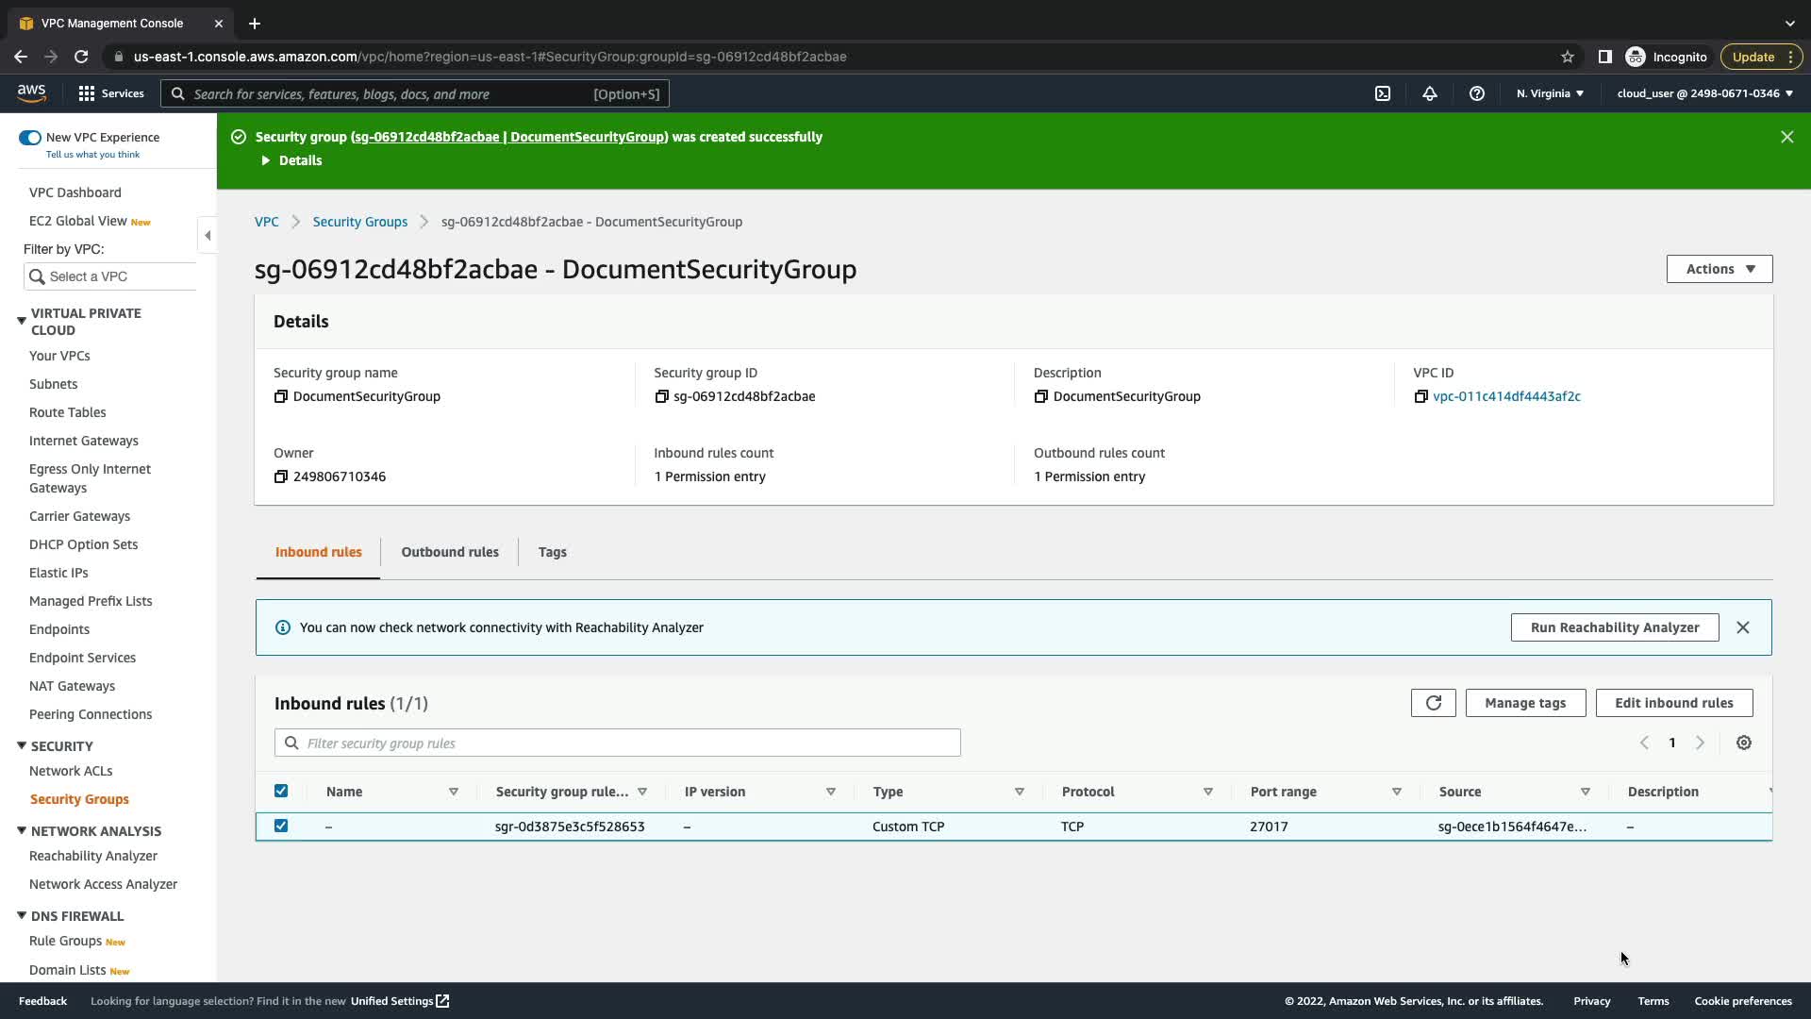Open the vpc-011c414df4443af2c link
The height and width of the screenshot is (1019, 1811).
click(x=1506, y=397)
